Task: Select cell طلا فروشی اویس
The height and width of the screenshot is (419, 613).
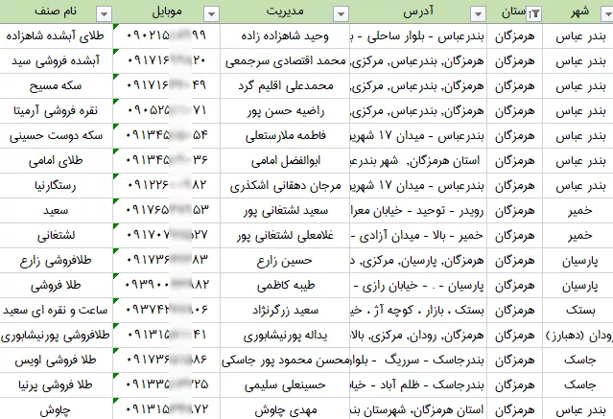Action: pos(57,361)
